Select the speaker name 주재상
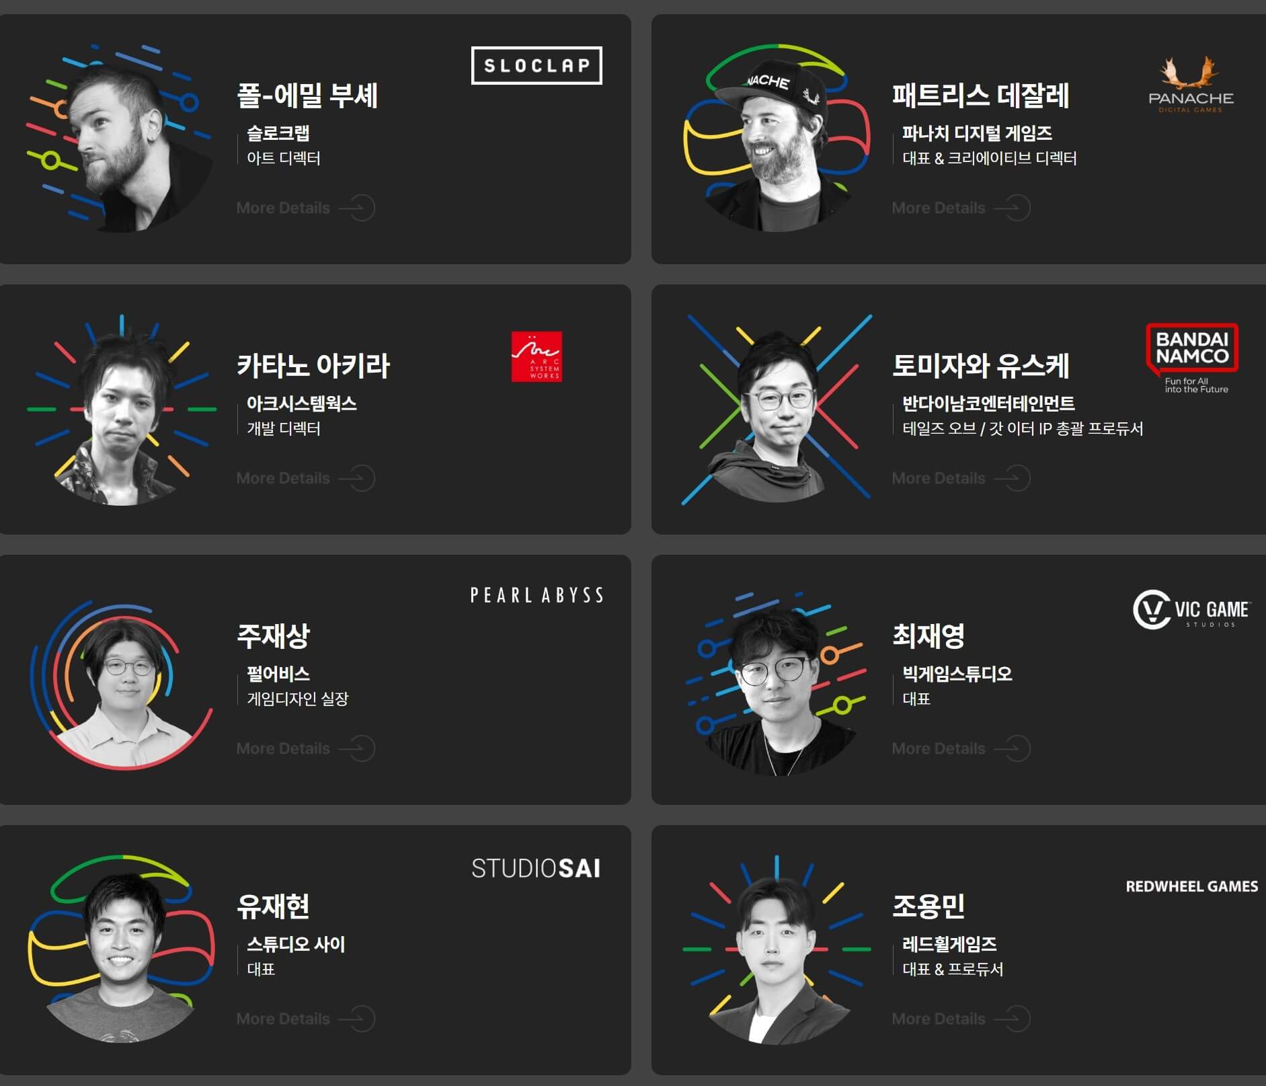This screenshot has width=1266, height=1086. (x=273, y=636)
